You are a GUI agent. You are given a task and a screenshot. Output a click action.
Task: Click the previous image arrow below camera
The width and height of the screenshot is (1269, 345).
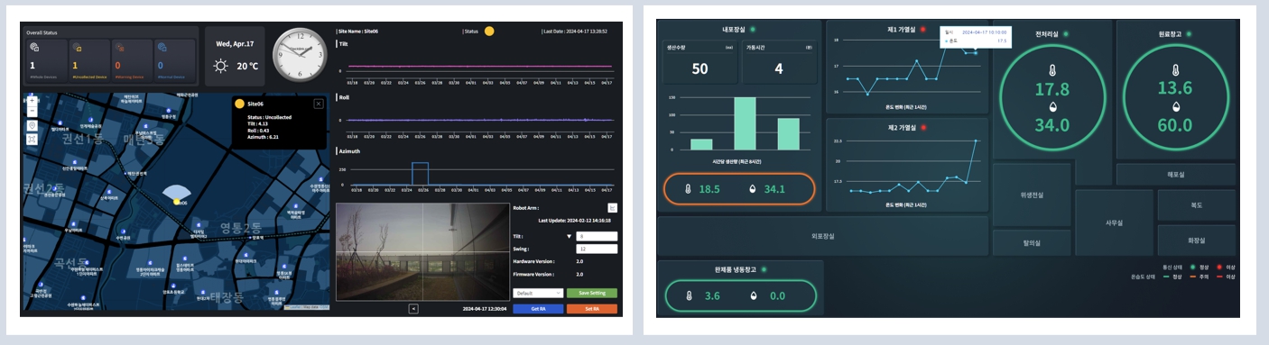(x=413, y=309)
